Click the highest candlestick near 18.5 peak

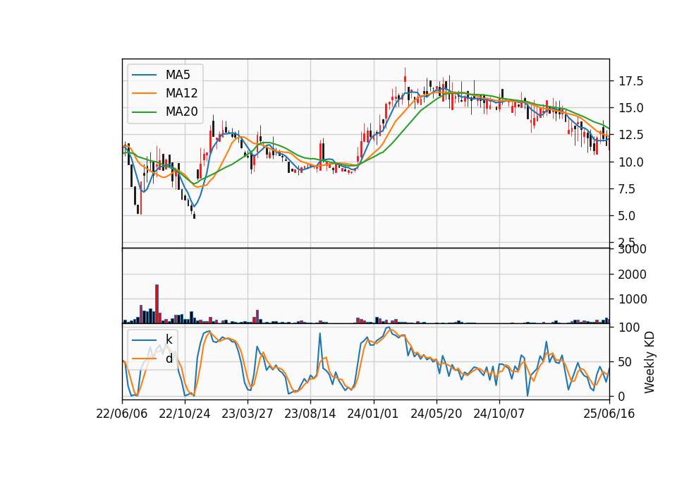coord(405,80)
